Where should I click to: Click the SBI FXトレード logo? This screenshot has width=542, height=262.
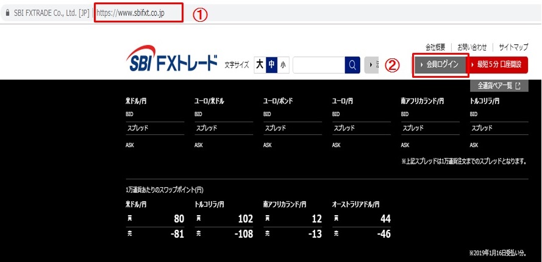(x=171, y=58)
